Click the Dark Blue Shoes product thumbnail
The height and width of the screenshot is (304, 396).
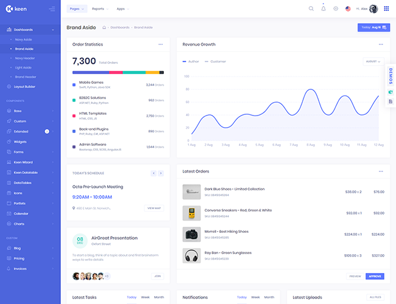[x=191, y=192]
